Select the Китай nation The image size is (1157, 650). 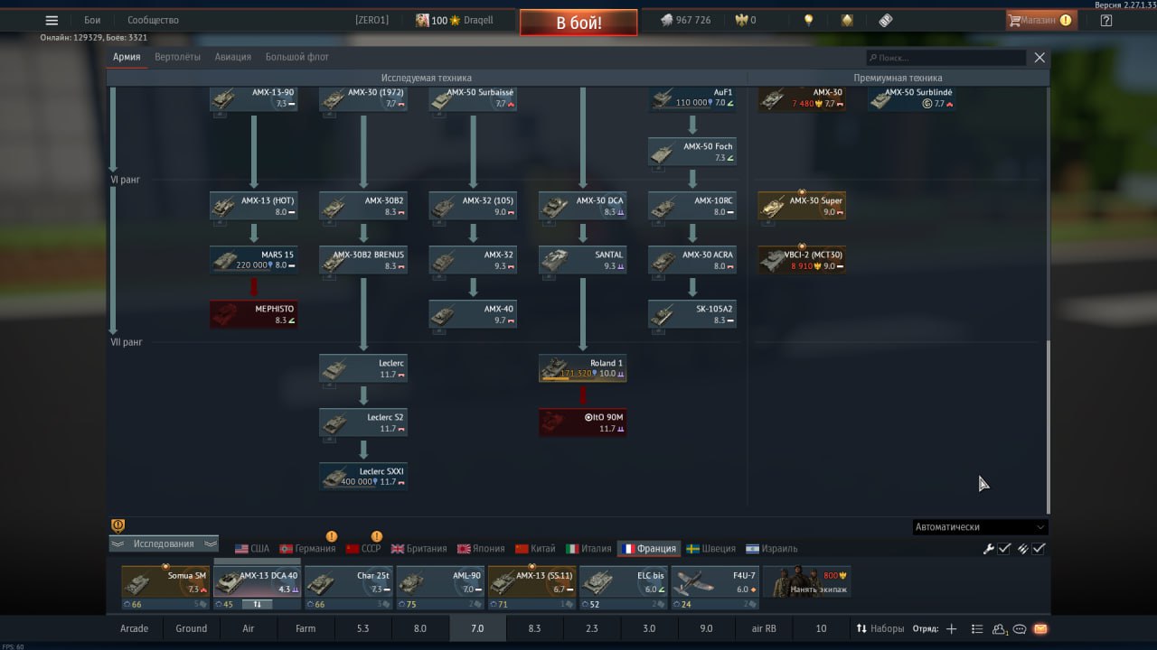click(535, 549)
